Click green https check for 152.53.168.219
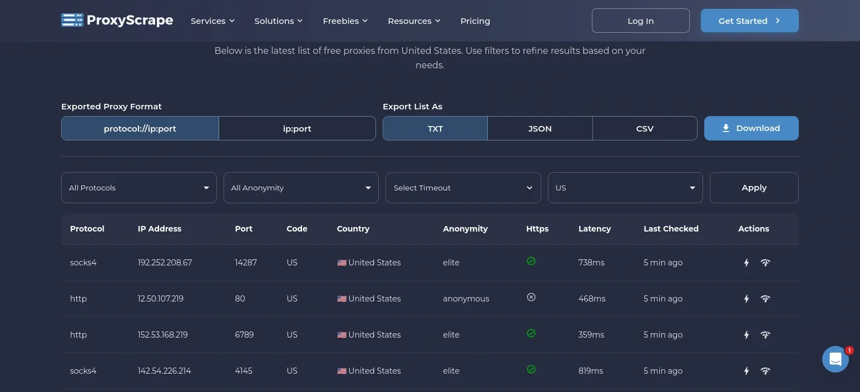The width and height of the screenshot is (860, 392). (531, 333)
